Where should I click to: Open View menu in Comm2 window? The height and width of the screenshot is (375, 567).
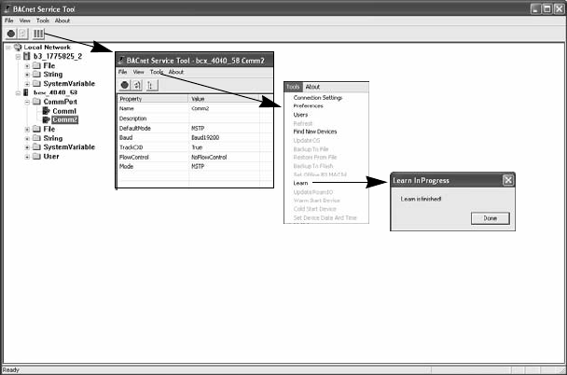click(138, 72)
